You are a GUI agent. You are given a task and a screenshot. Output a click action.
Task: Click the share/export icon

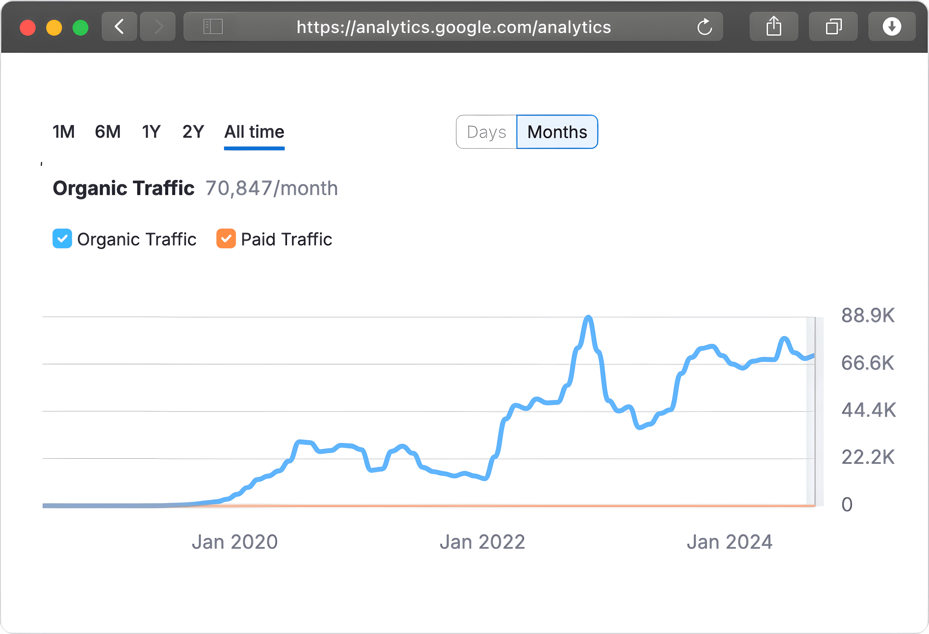[775, 27]
